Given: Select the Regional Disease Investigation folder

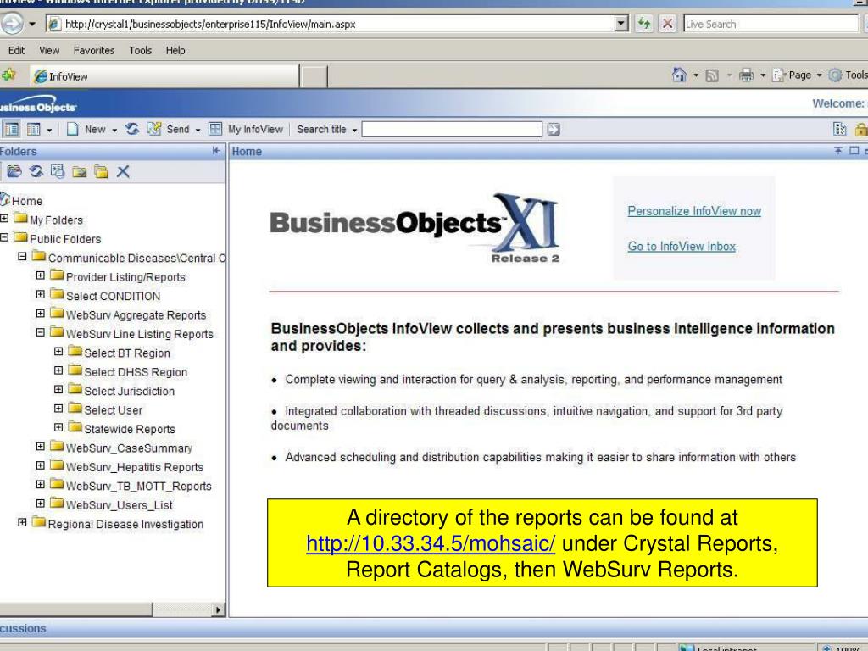Looking at the screenshot, I should [125, 524].
